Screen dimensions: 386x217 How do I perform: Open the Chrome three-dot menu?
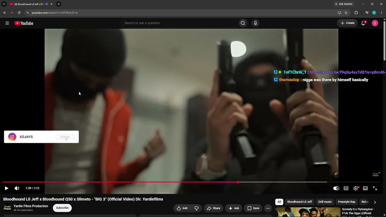pos(381,13)
